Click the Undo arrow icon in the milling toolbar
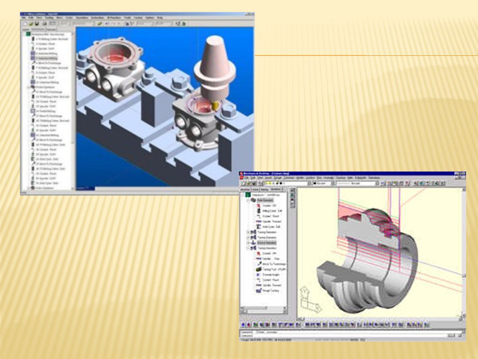 (107, 23)
